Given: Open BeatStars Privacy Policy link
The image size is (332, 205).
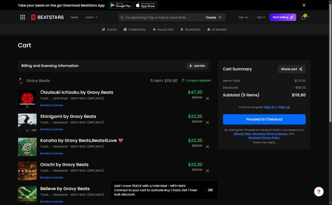Looking at the screenshot, I should click(x=264, y=138).
